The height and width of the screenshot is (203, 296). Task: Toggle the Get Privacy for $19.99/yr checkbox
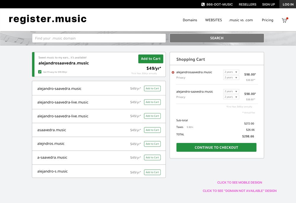click(40, 72)
